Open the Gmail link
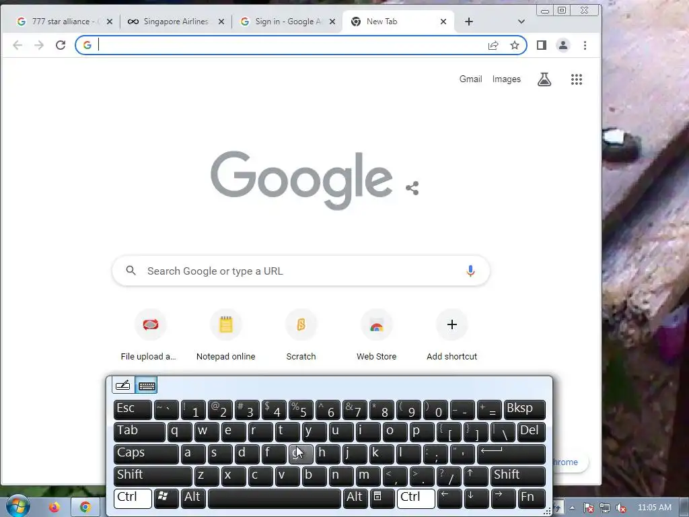689x517 pixels. click(470, 79)
